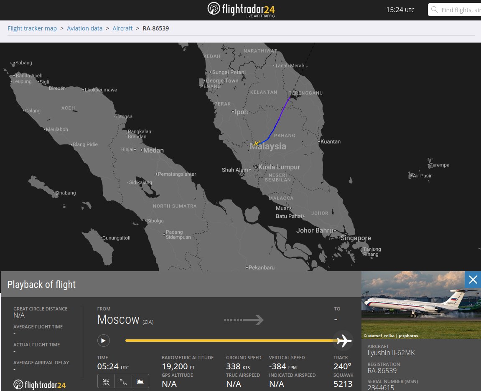Click the yellow playback progress bar
481x391 pixels.
click(x=230, y=341)
